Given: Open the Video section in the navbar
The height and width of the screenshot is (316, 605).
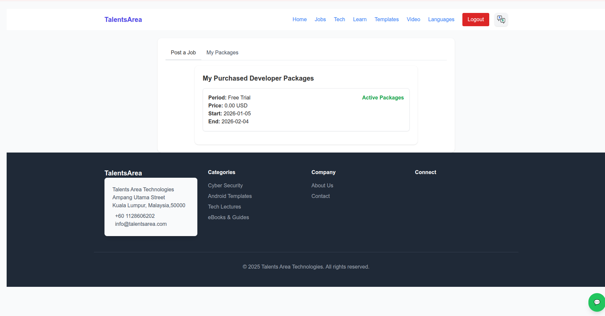Looking at the screenshot, I should point(413,20).
